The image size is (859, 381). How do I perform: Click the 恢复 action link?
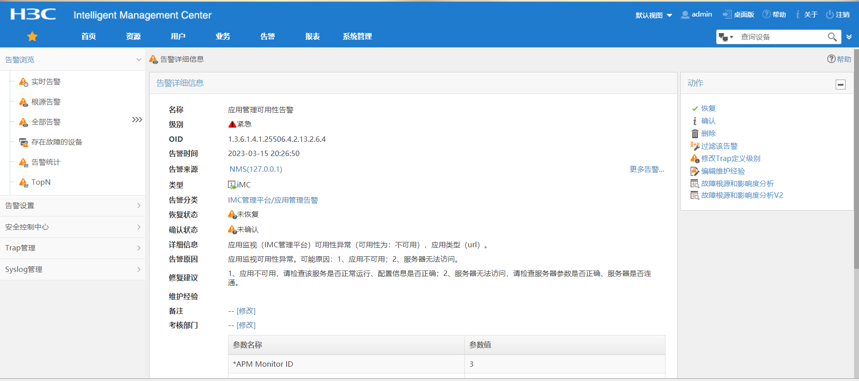tap(709, 109)
